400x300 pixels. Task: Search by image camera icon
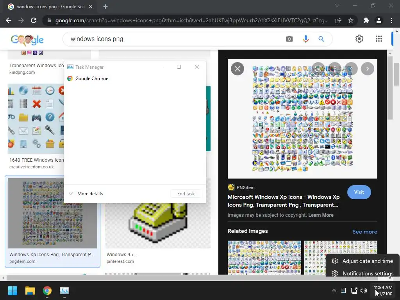pyautogui.click(x=289, y=39)
